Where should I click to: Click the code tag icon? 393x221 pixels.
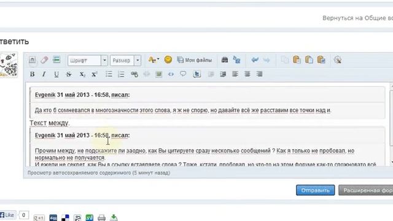(171, 74)
